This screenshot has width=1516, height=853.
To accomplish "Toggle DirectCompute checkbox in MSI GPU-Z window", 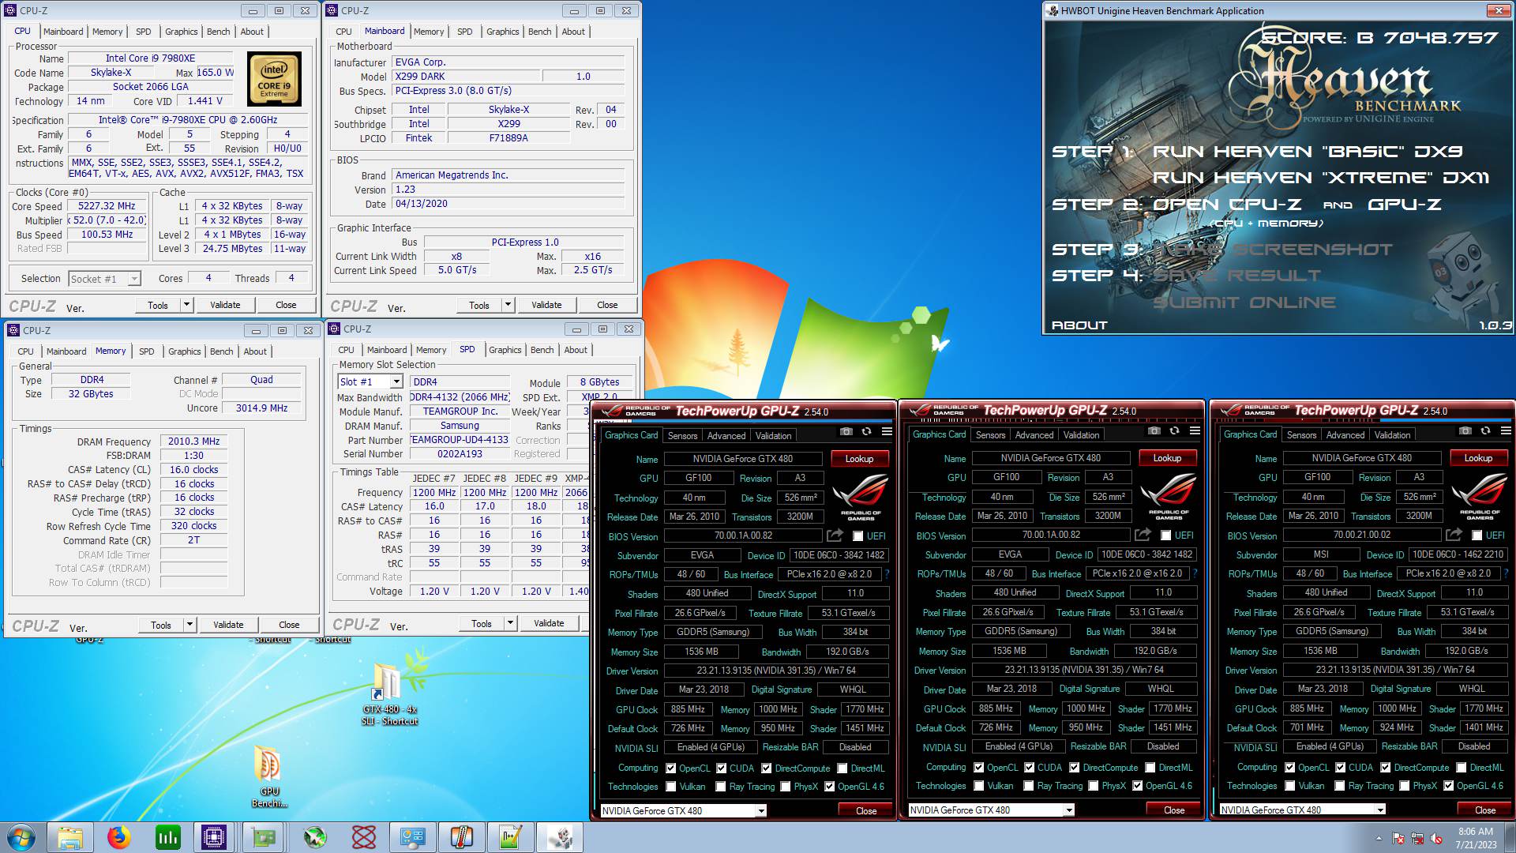I will coord(1386,768).
